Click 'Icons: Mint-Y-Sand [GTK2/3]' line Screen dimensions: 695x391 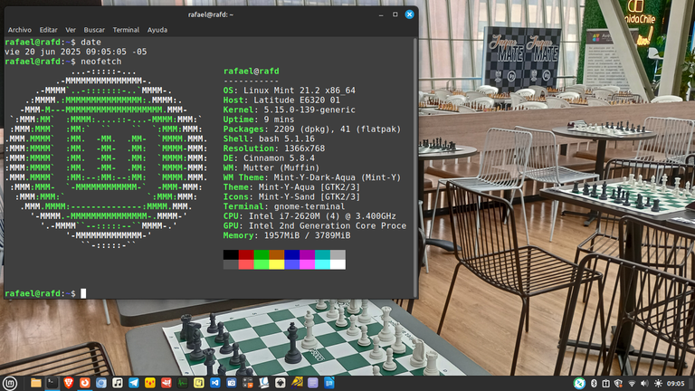(291, 196)
